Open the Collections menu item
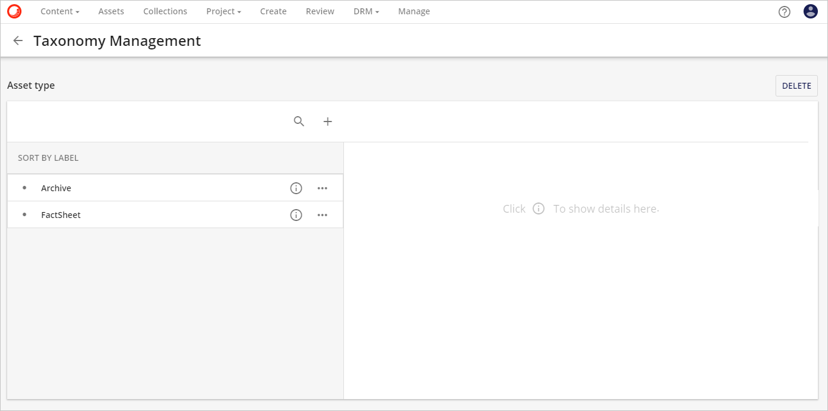The height and width of the screenshot is (411, 828). point(165,11)
